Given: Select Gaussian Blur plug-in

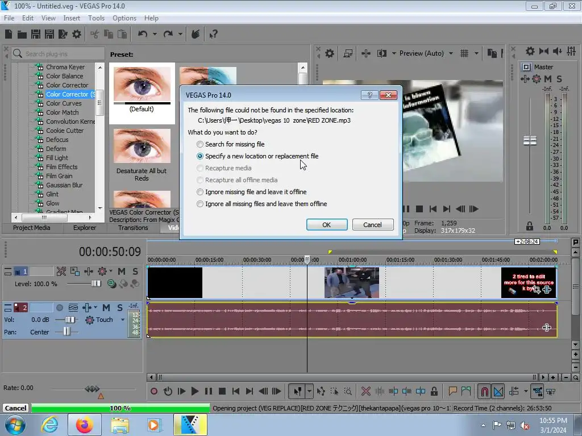Looking at the screenshot, I should pyautogui.click(x=64, y=185).
